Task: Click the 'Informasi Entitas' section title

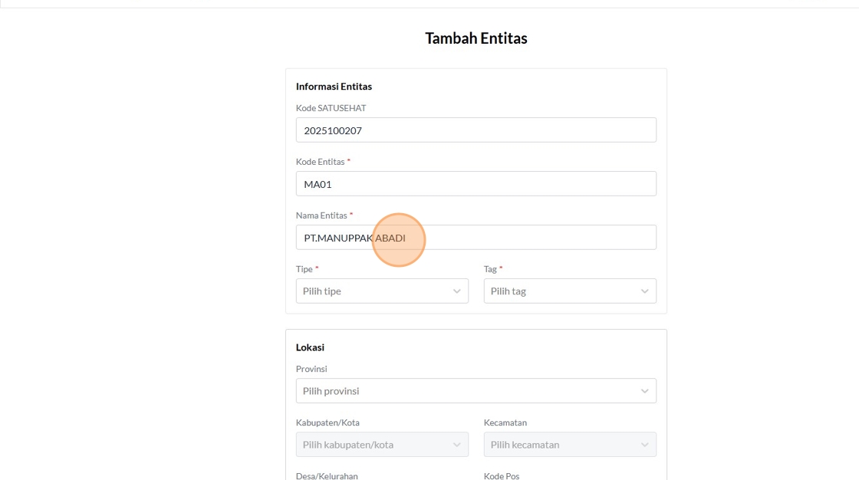Action: click(x=334, y=87)
